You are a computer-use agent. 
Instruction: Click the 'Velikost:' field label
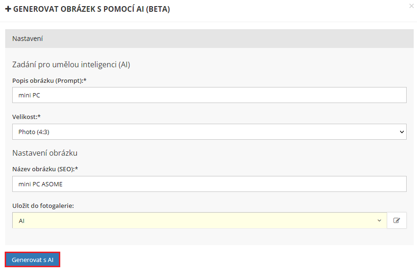27,117
